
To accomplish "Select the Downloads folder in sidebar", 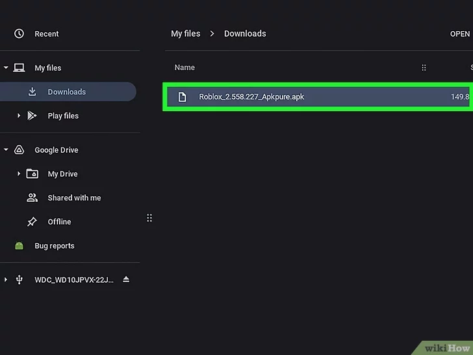I will tap(68, 92).
